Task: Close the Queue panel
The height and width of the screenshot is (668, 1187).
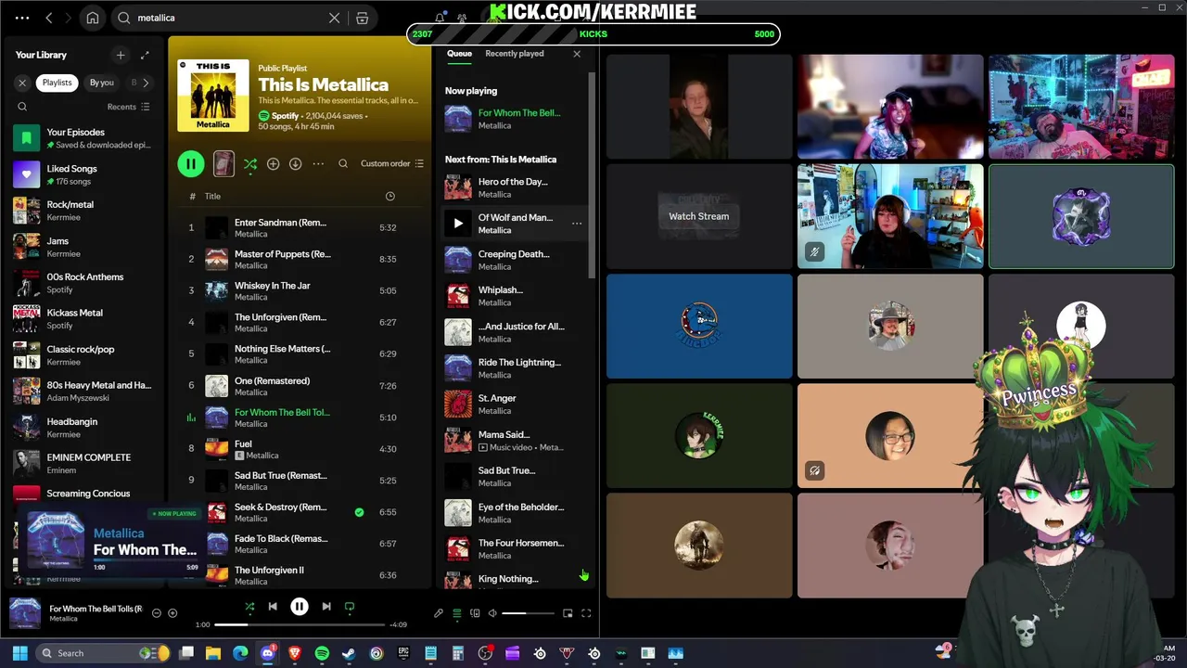Action: click(x=577, y=54)
